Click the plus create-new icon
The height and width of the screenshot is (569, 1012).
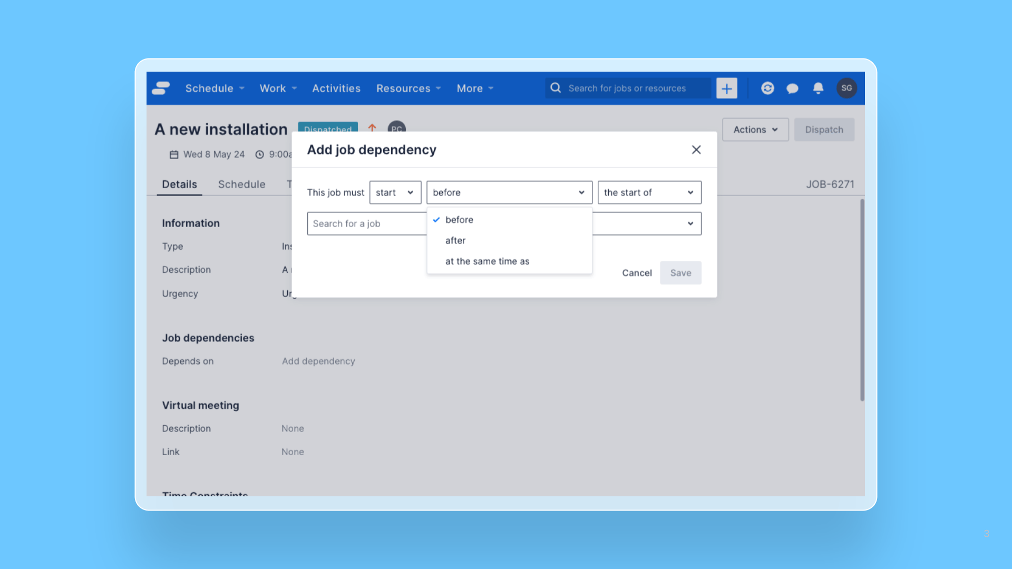726,89
